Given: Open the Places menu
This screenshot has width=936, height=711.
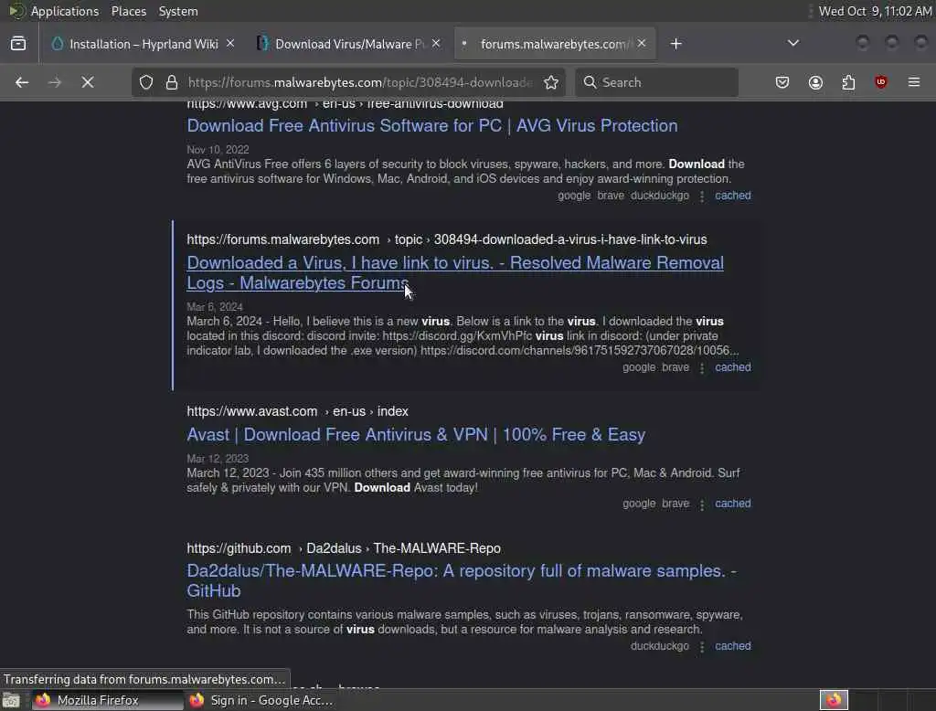Looking at the screenshot, I should (x=128, y=11).
